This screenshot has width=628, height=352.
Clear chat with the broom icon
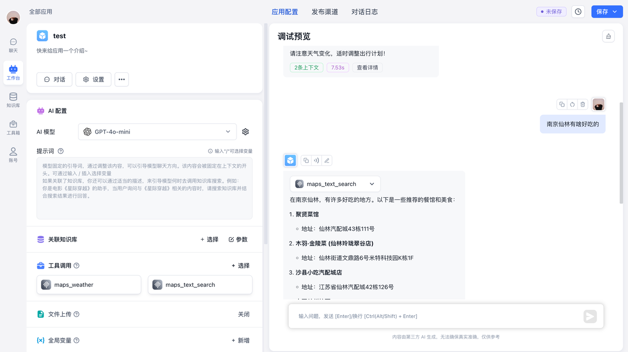point(608,36)
